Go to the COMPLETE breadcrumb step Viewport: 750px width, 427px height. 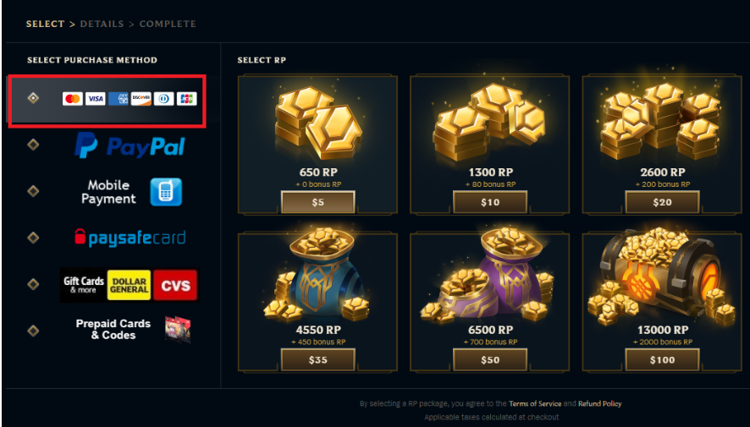[168, 24]
